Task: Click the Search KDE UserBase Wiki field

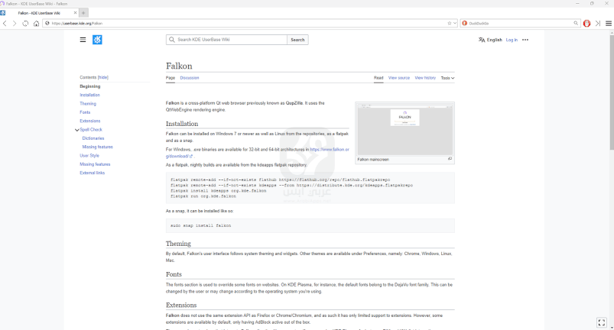Action: pyautogui.click(x=227, y=40)
